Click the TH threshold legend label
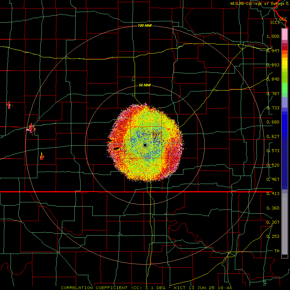 (277, 251)
